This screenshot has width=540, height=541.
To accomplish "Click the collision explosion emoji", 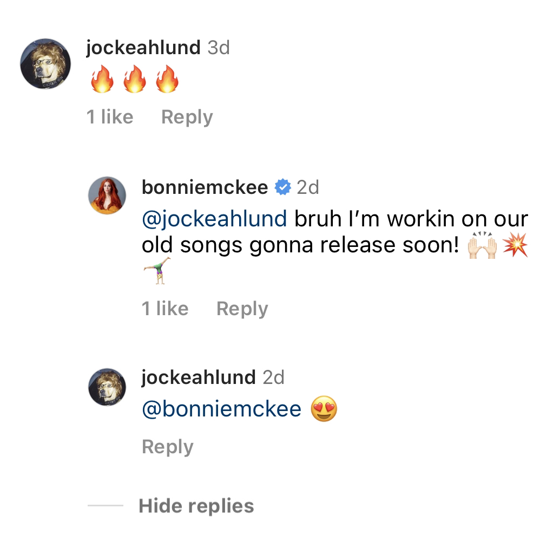I will 515,245.
